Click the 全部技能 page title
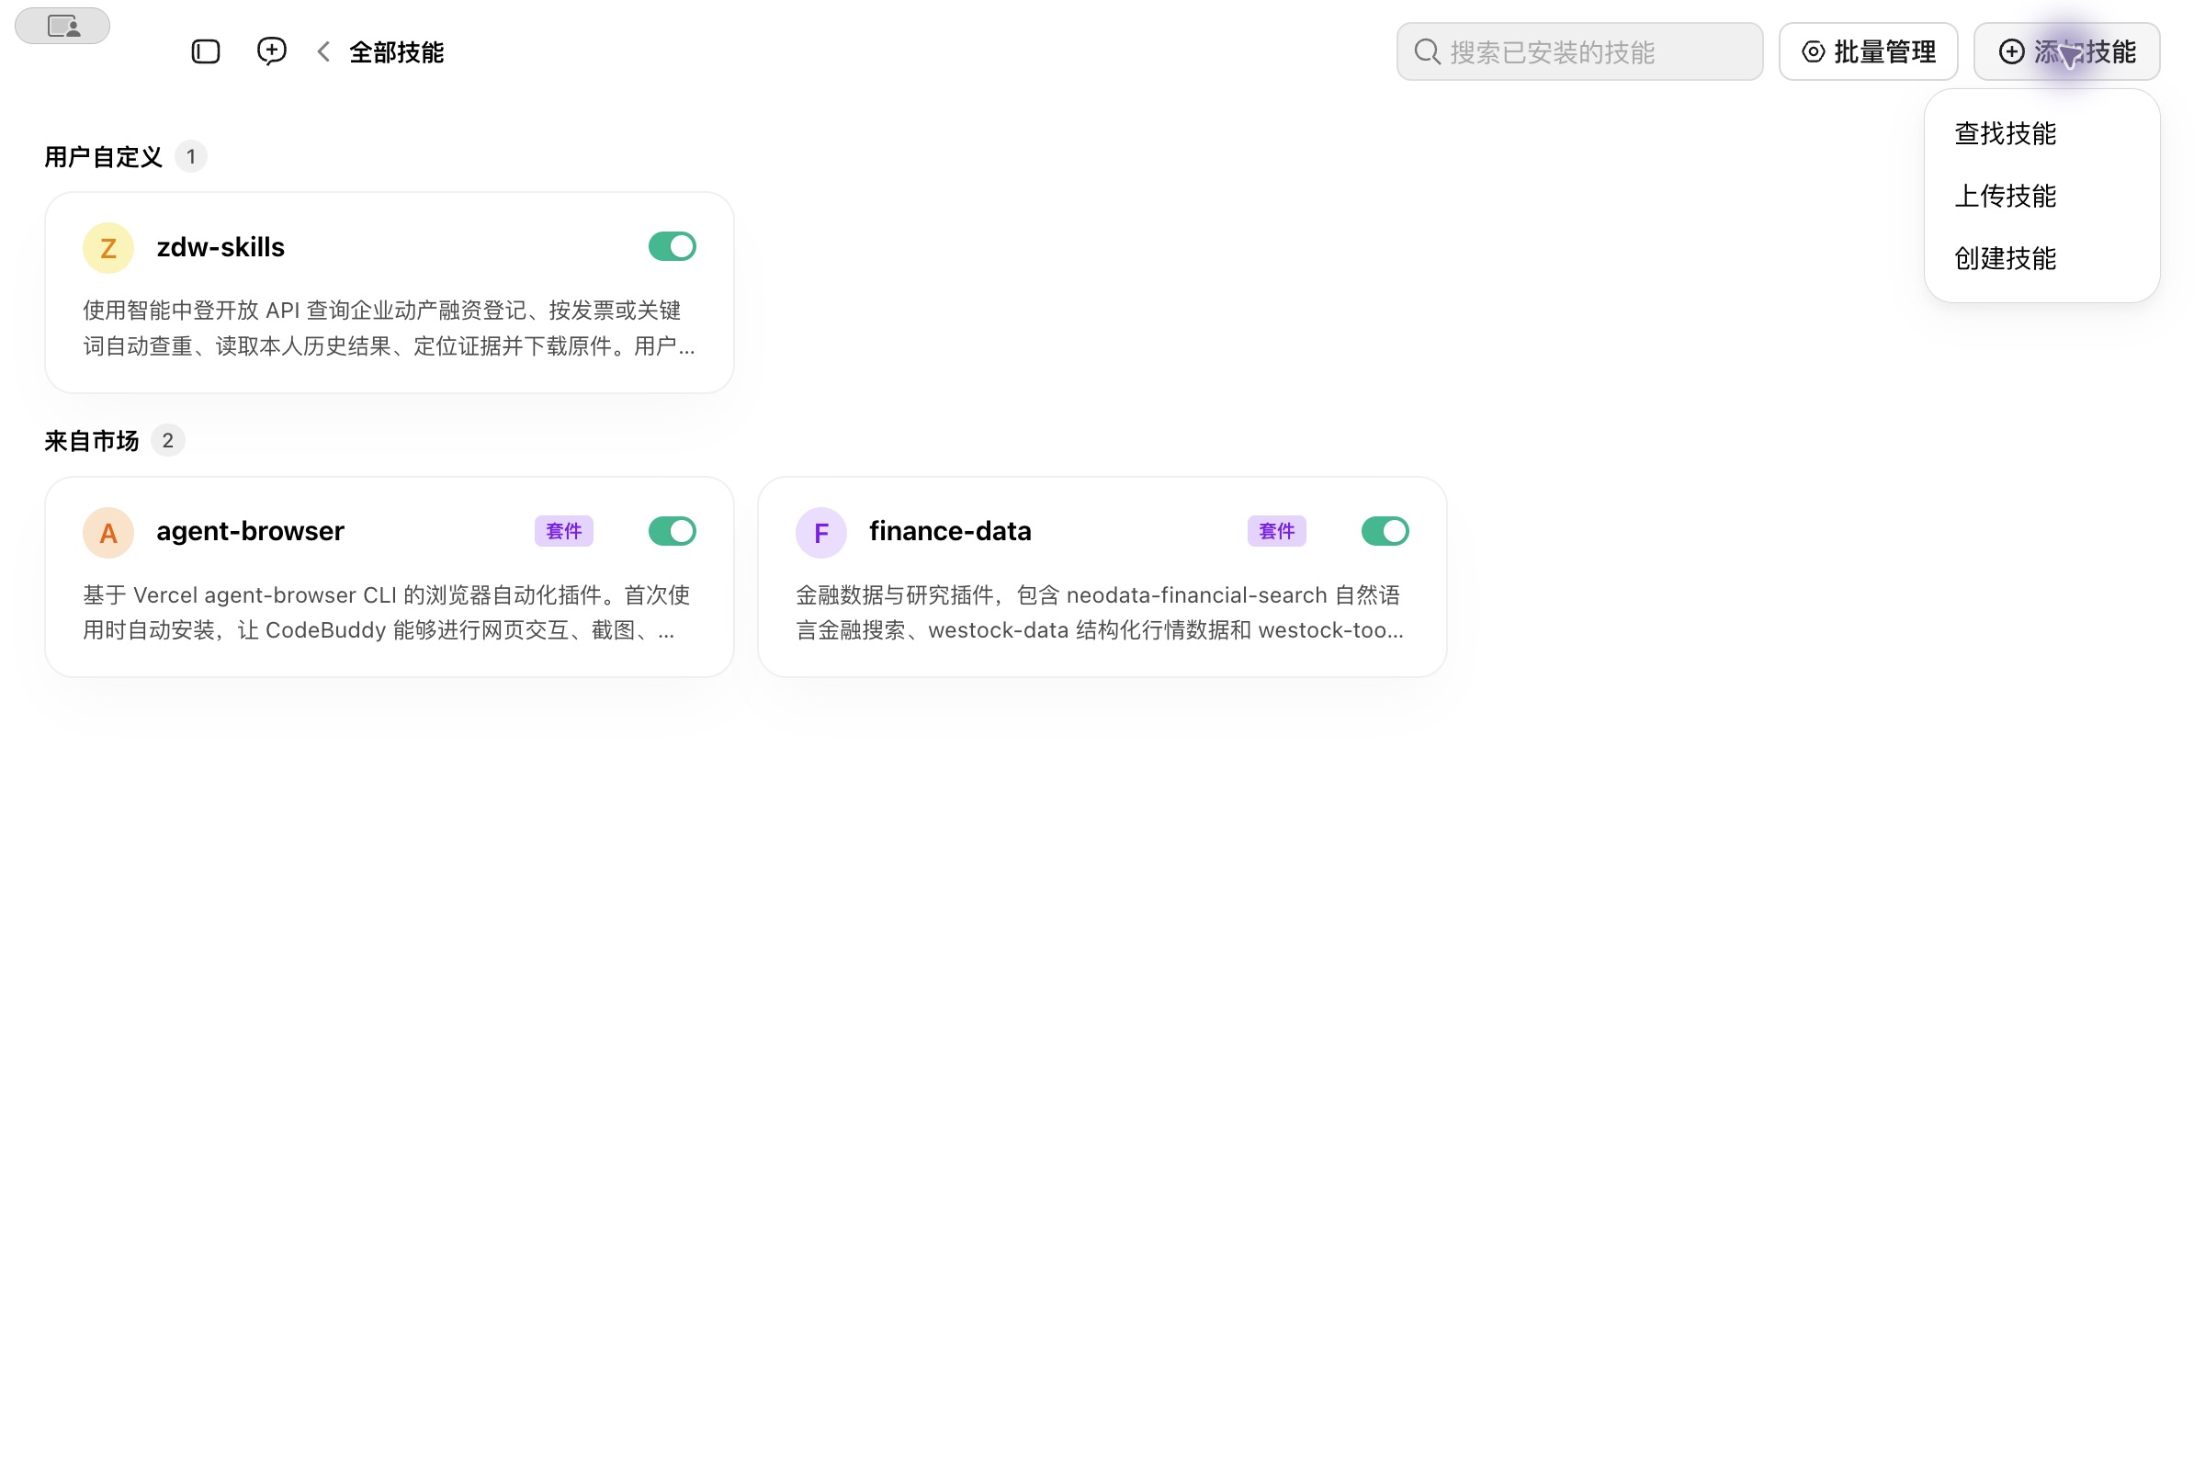Screen dimensions: 2205x1470 pyautogui.click(x=397, y=51)
